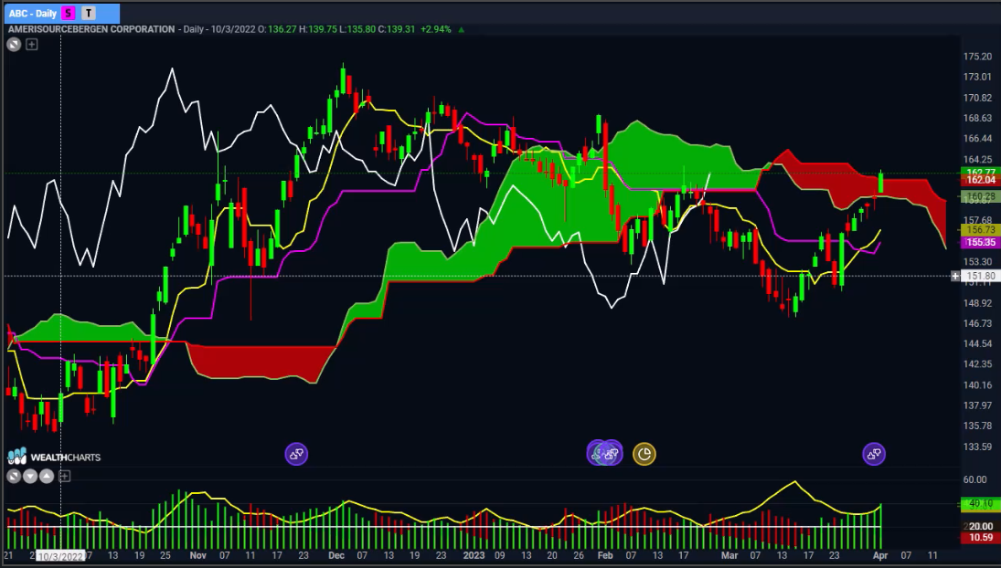Open the purple event marker near April
1001x568 pixels.
(x=874, y=454)
